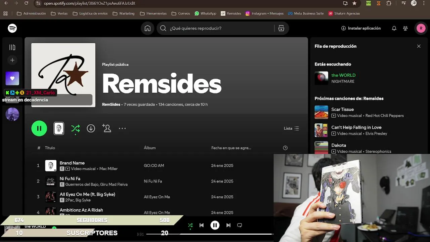Open the Chrome three-dot menu
This screenshot has height=242, width=430.
pyautogui.click(x=424, y=3)
